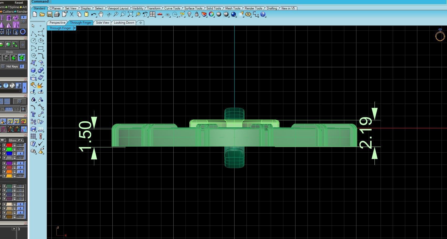This screenshot has height=239, width=447.
Task: Switch to the CPlanes toolbar tab
Action: point(55,8)
